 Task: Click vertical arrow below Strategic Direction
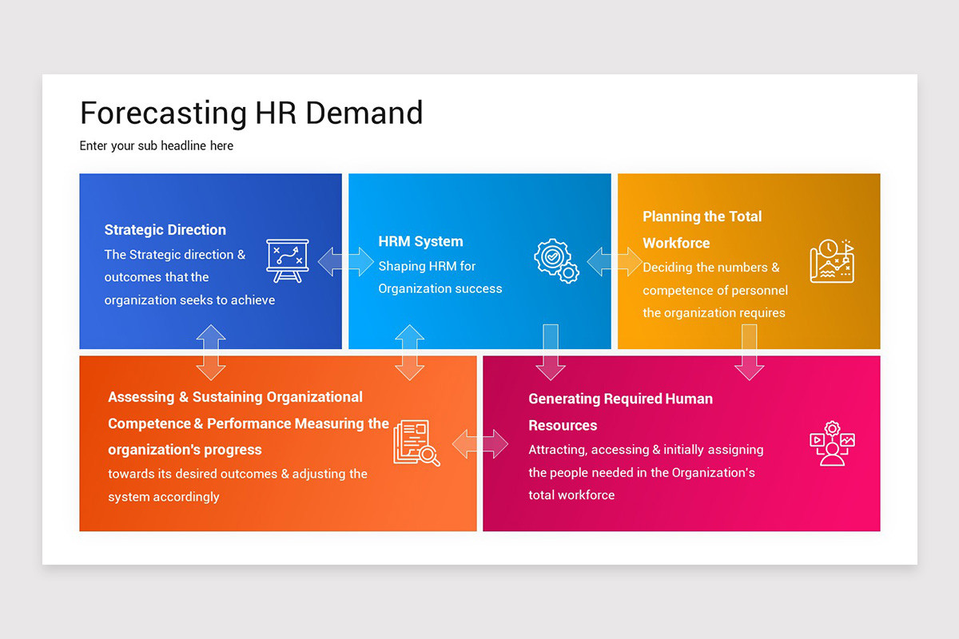tap(211, 351)
